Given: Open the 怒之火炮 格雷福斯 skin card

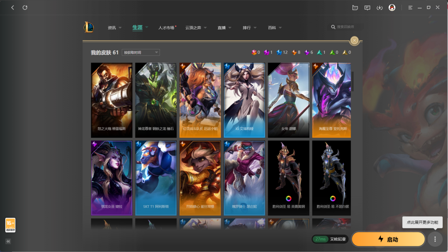Looking at the screenshot, I should (112, 100).
